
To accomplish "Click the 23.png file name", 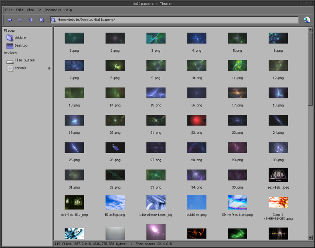I will coord(237,133).
